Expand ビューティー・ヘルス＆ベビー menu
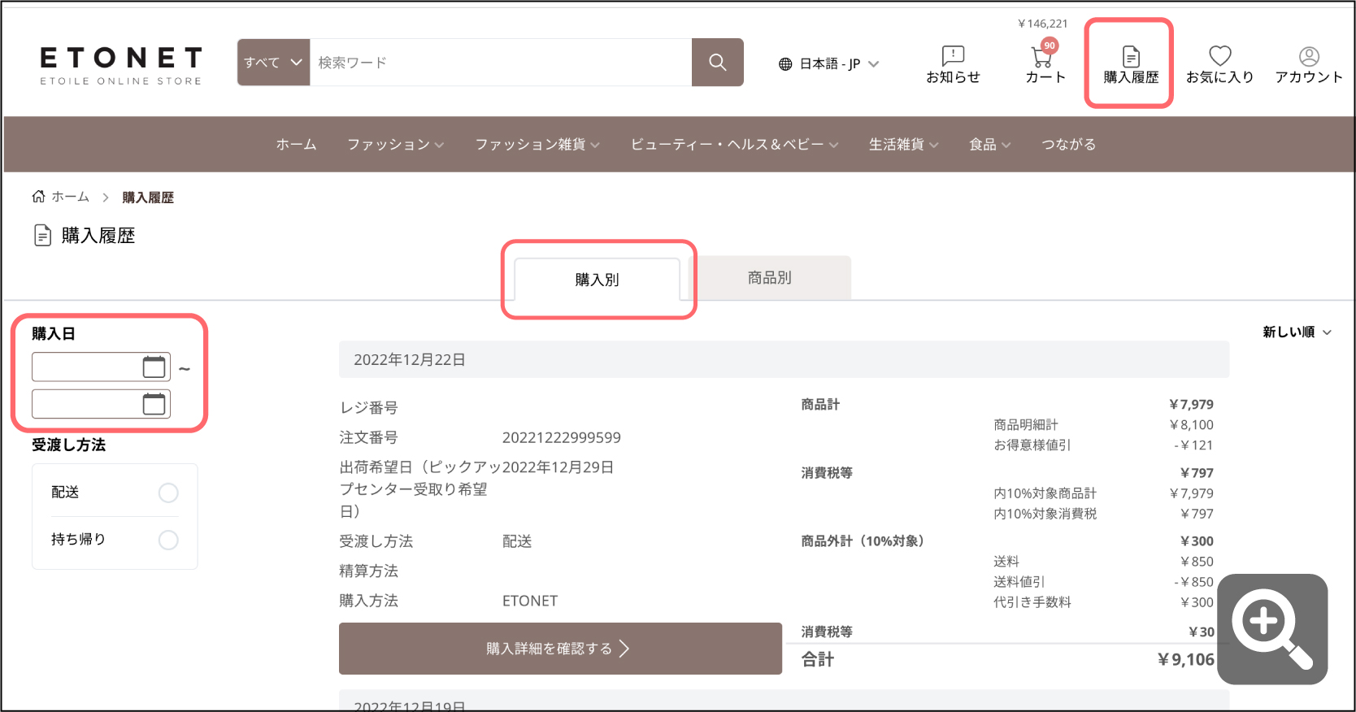 [734, 144]
